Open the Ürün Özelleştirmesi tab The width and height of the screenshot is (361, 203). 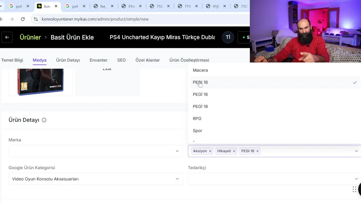189,60
